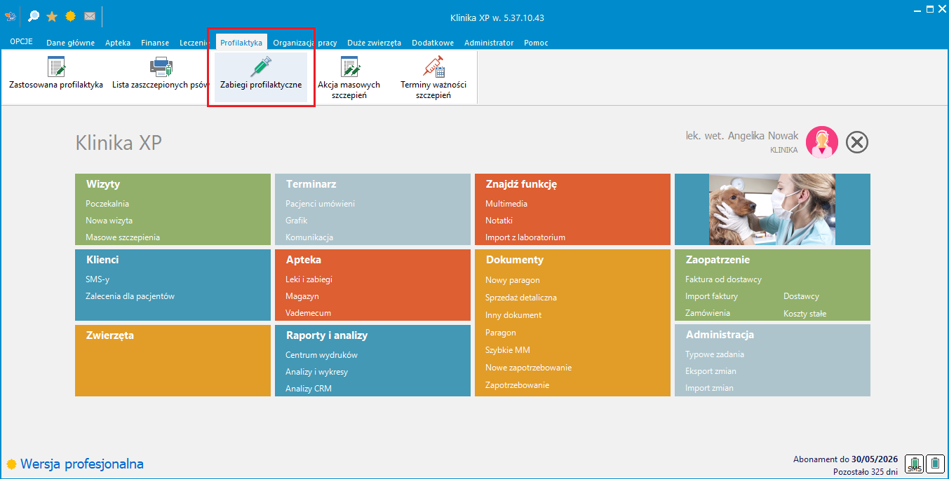Image resolution: width=949 pixels, height=479 pixels.
Task: Open Magazyn link in Apteka tile
Action: point(302,296)
